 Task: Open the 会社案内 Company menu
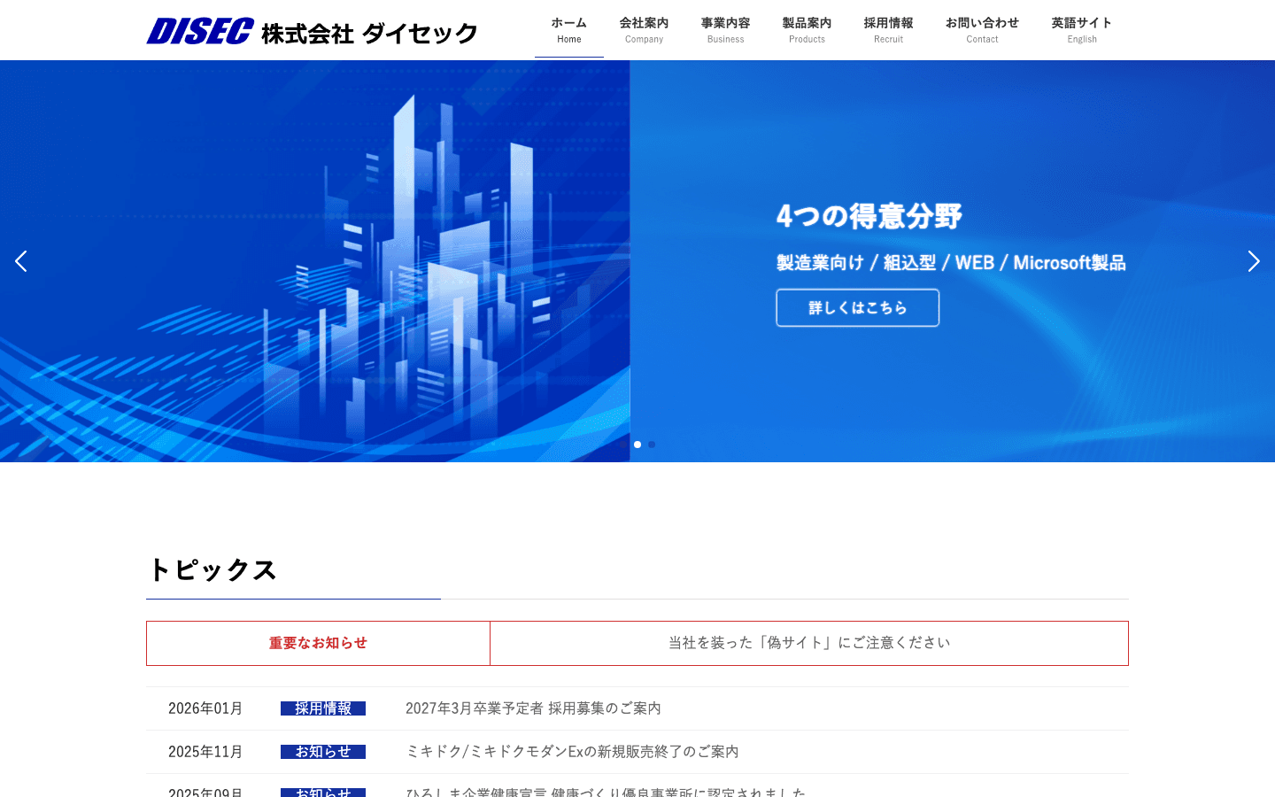[644, 30]
